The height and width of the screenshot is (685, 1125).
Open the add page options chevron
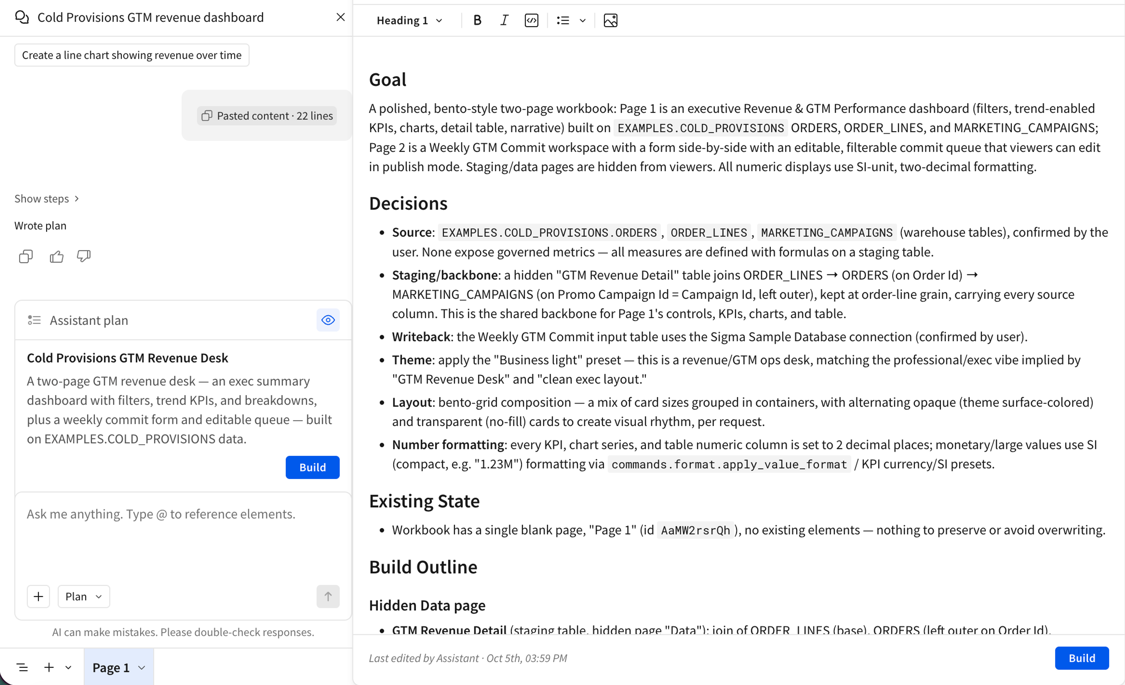pyautogui.click(x=68, y=668)
